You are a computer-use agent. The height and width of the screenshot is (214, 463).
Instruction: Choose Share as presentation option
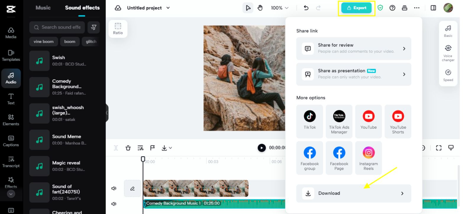354,74
